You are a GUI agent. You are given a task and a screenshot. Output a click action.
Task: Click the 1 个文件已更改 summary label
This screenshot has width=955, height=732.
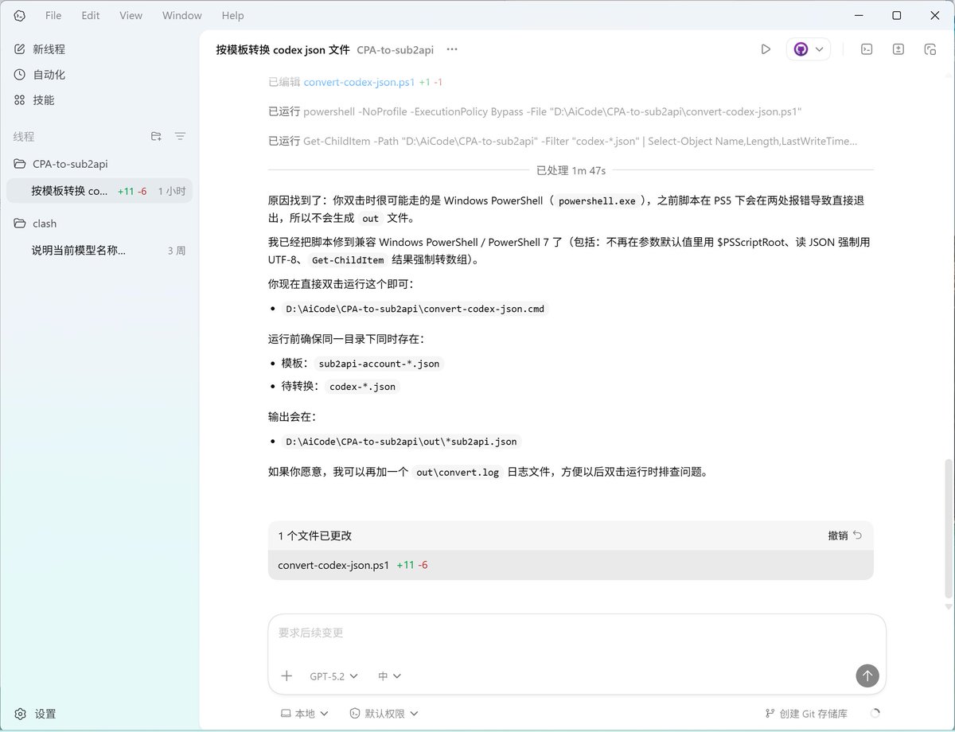[315, 535]
